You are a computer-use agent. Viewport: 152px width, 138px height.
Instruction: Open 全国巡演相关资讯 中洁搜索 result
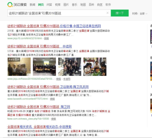(39, 127)
